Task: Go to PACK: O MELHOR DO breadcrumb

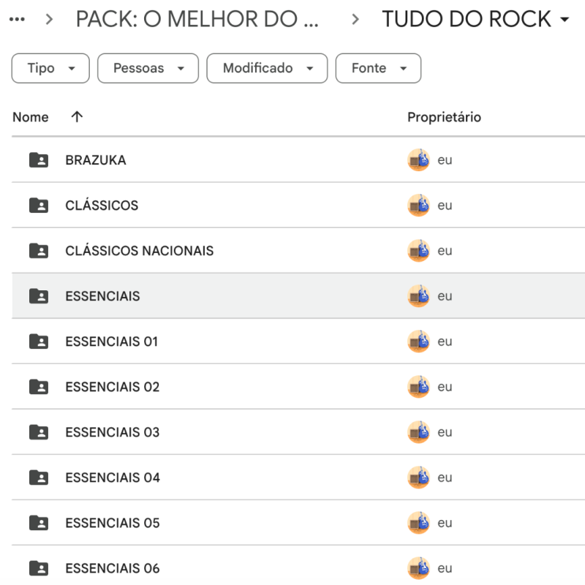Action: tap(197, 20)
